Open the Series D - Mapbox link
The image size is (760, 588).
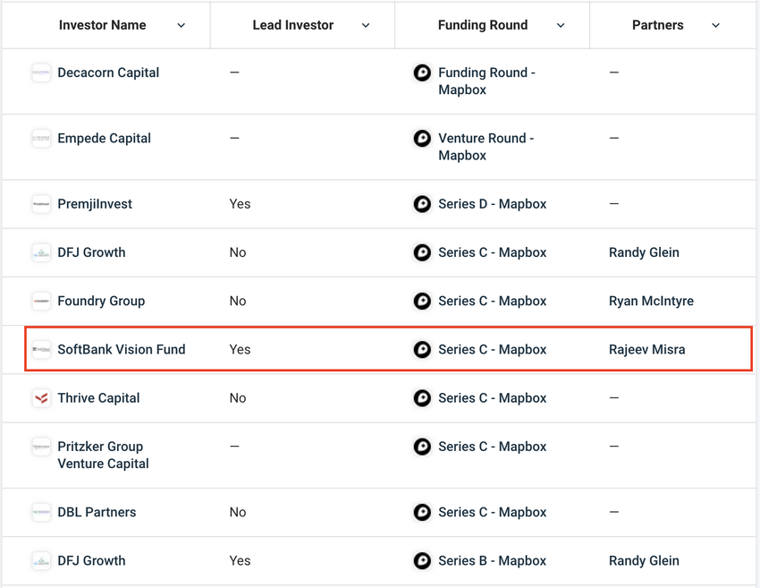point(492,204)
